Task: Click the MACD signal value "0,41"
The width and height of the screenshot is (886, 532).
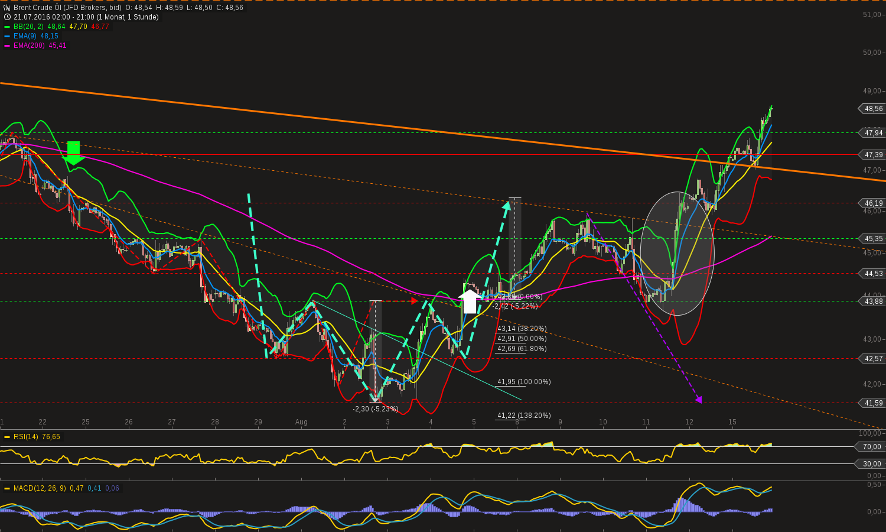Action: pyautogui.click(x=95, y=488)
